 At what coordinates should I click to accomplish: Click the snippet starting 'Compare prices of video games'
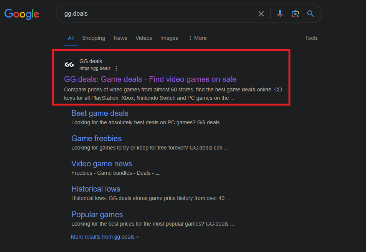pyautogui.click(x=173, y=94)
